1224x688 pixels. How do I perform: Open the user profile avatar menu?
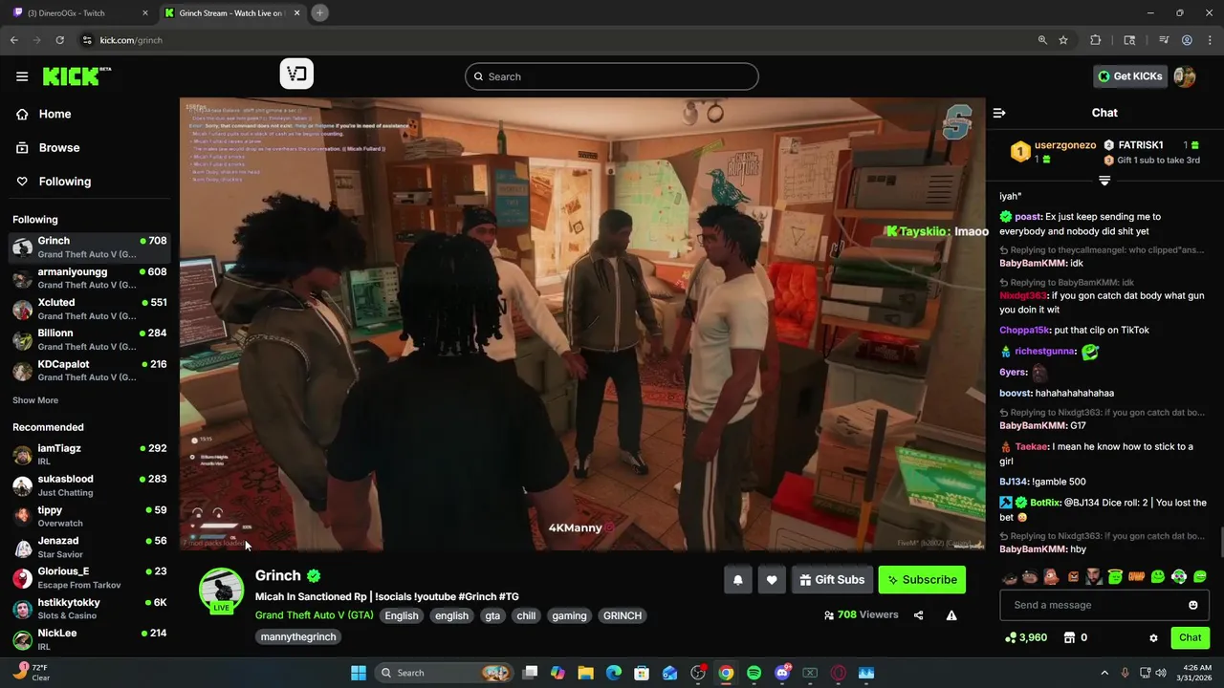pyautogui.click(x=1185, y=76)
